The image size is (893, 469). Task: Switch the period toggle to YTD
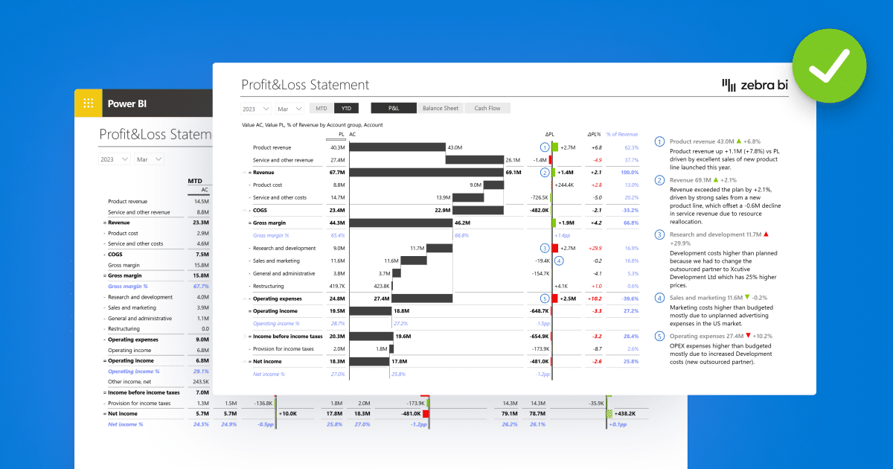(346, 108)
